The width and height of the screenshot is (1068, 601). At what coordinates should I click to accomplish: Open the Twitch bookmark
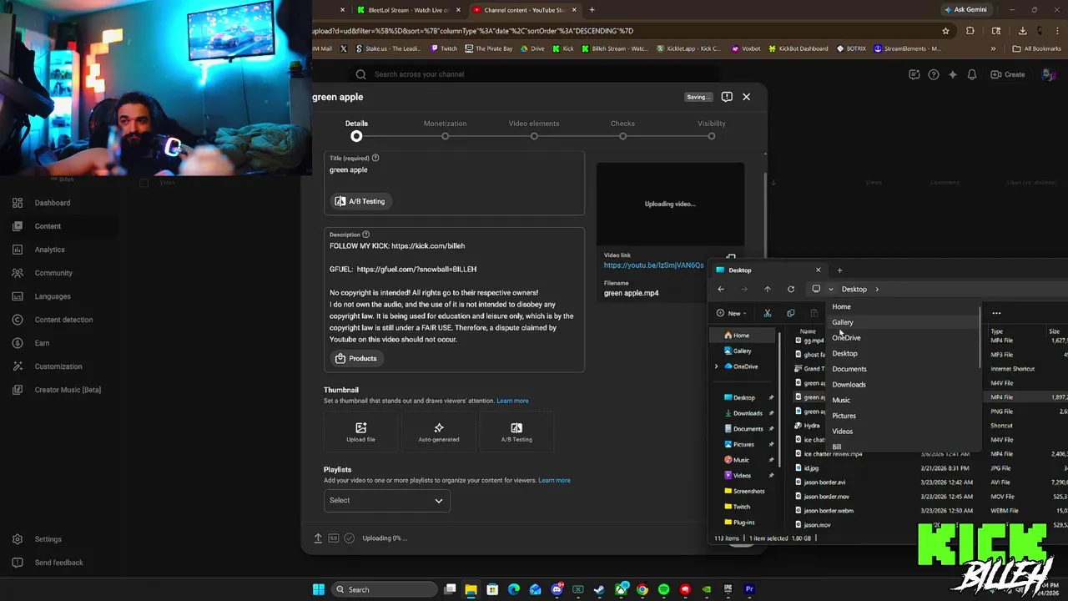click(444, 48)
